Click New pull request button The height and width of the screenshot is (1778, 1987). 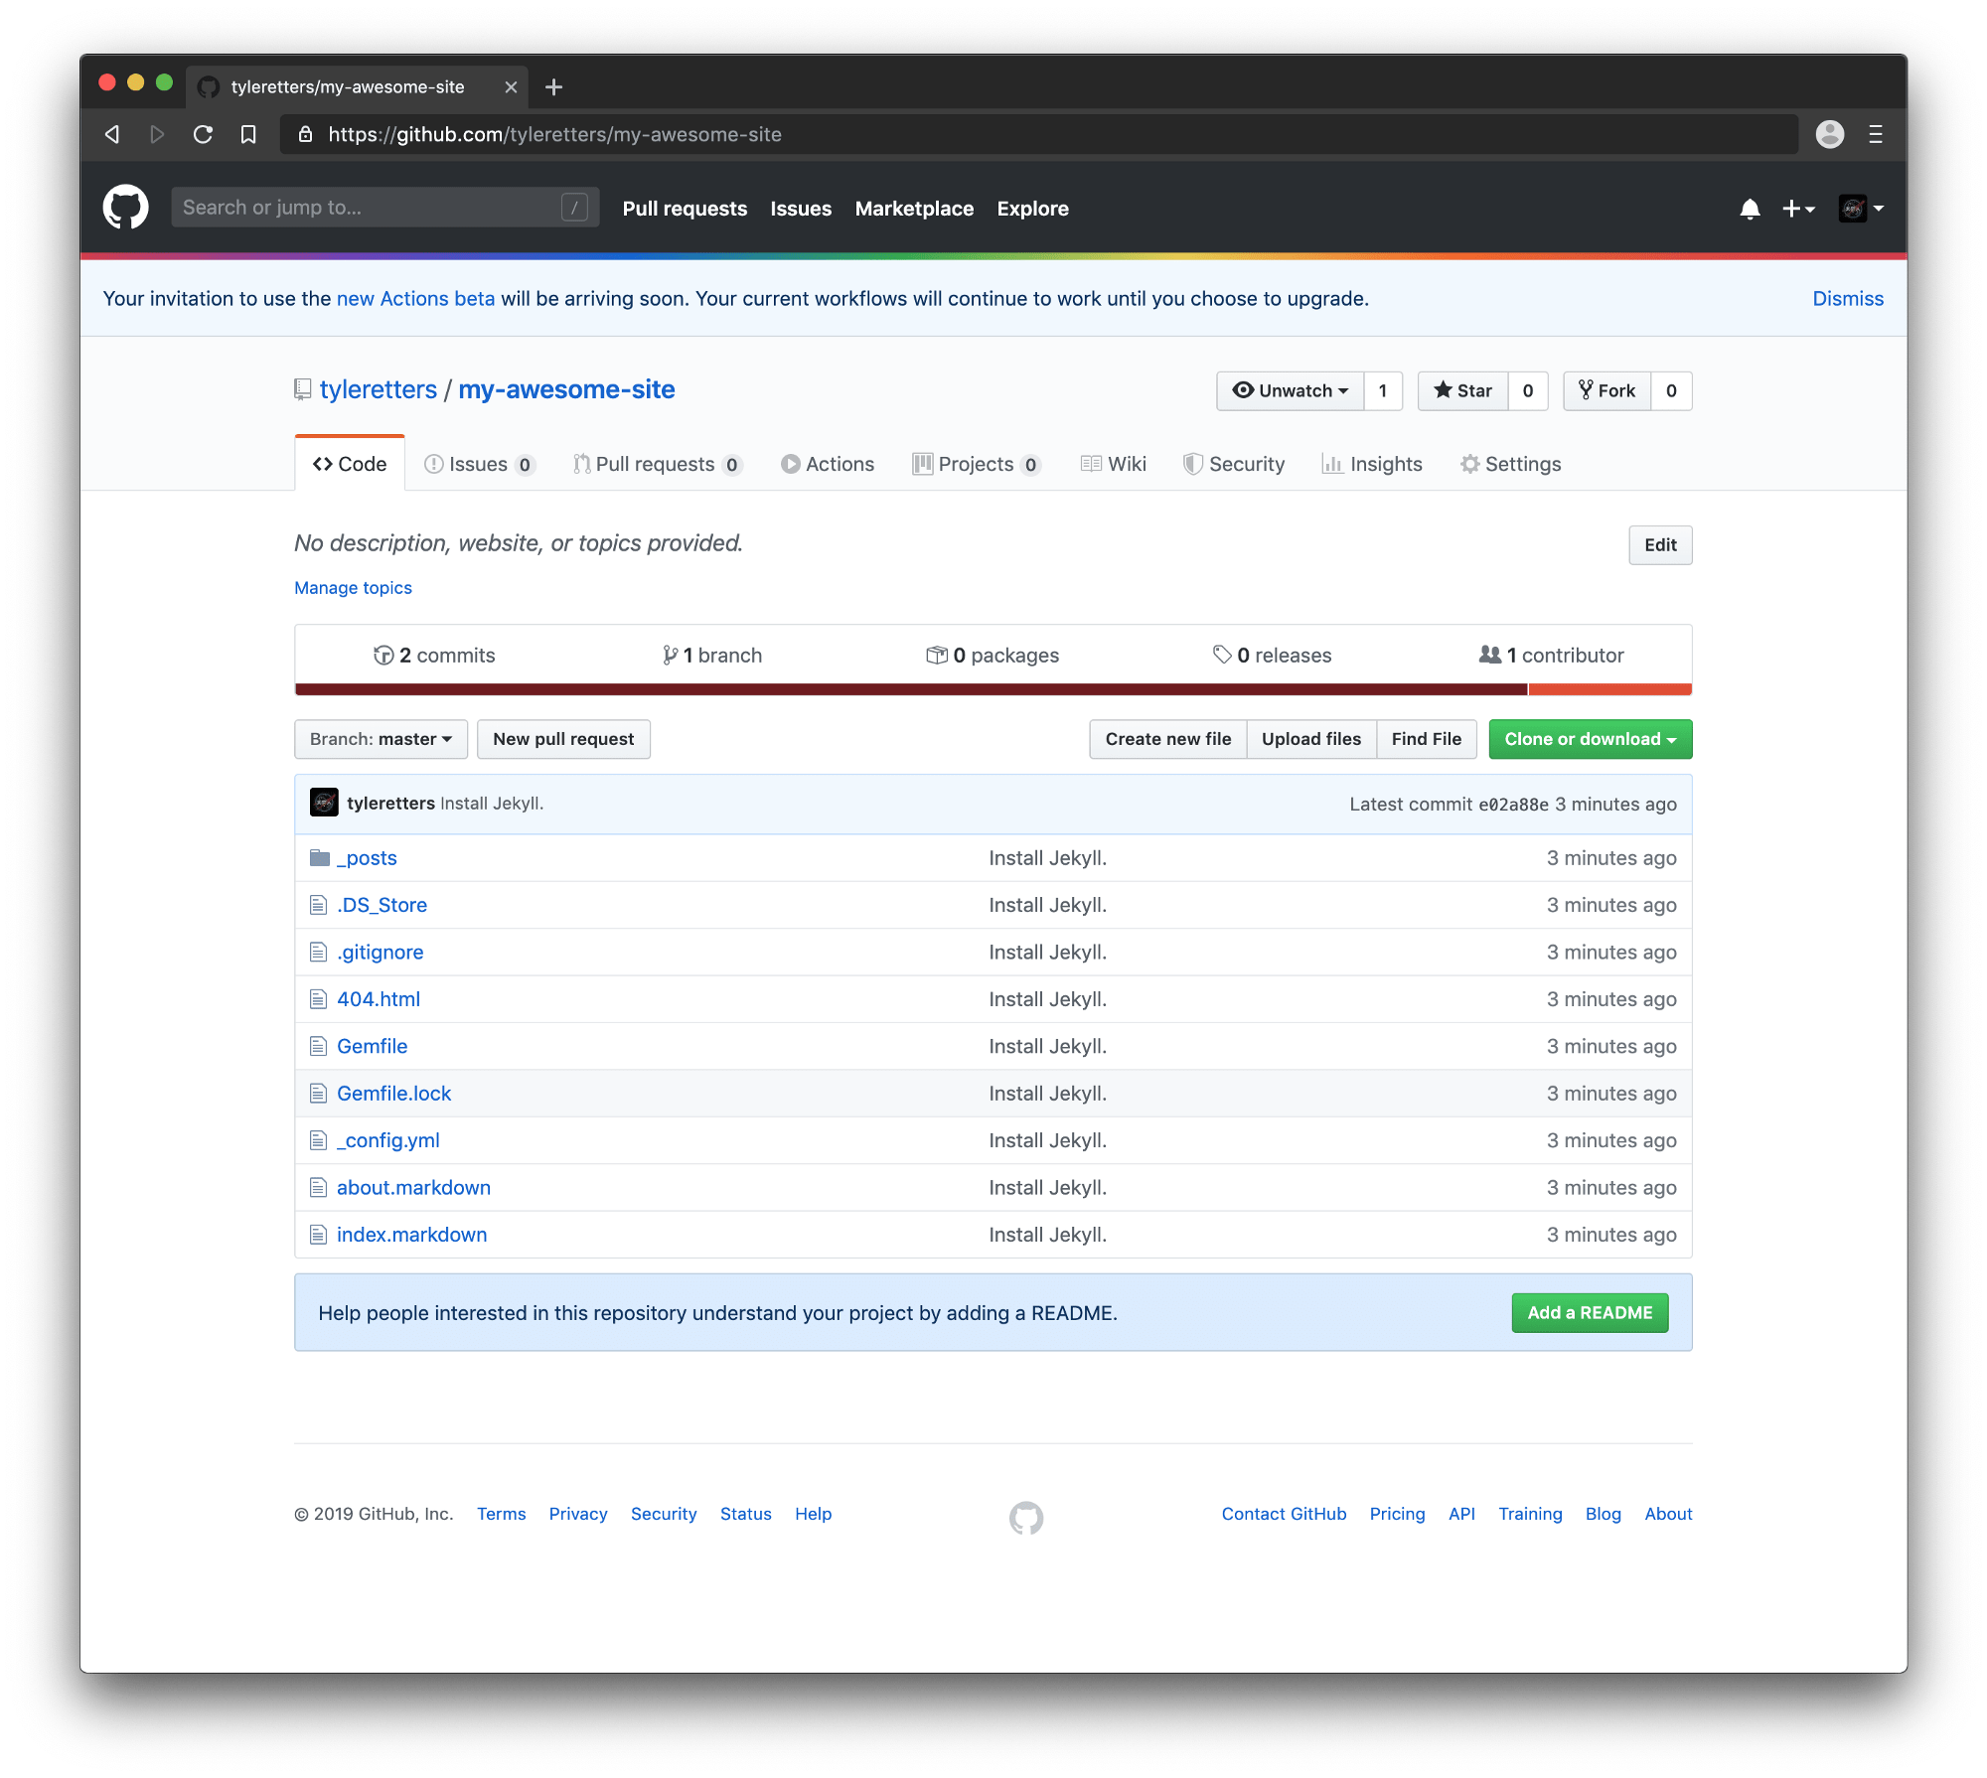tap(563, 739)
